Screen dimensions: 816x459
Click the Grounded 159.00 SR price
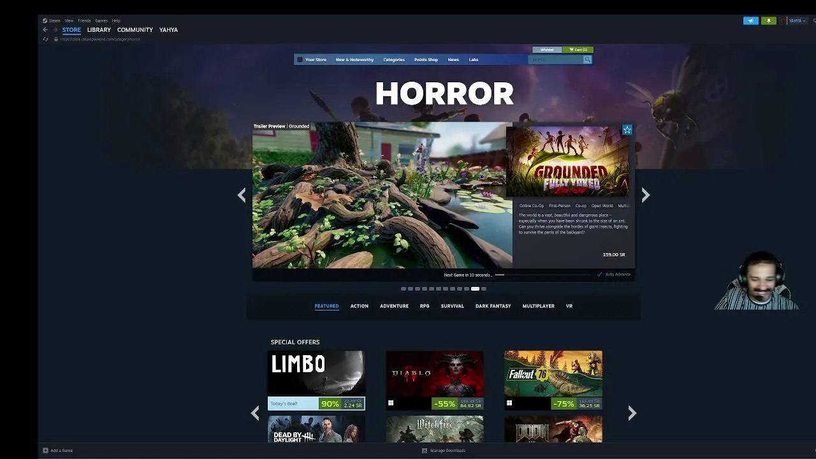coord(614,254)
